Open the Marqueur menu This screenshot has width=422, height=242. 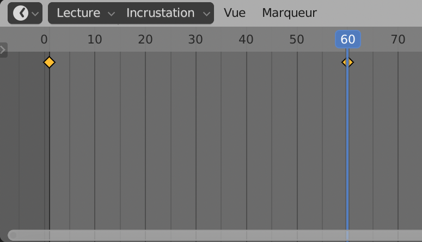[289, 13]
